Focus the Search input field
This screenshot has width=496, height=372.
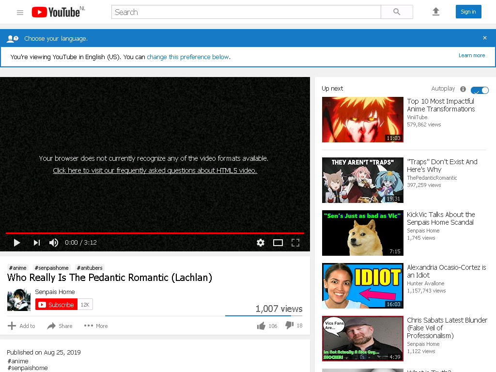tap(246, 12)
